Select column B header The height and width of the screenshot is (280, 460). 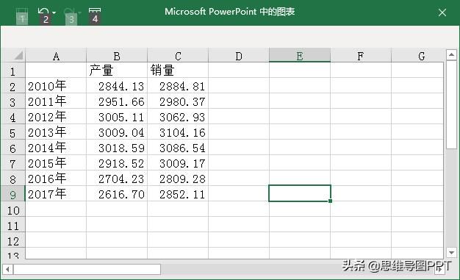tap(117, 55)
